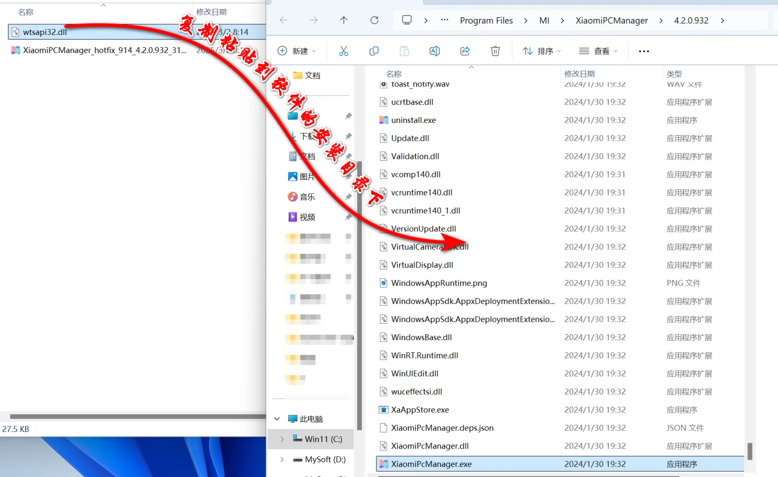Select Validation.dll in the file list

(x=415, y=156)
